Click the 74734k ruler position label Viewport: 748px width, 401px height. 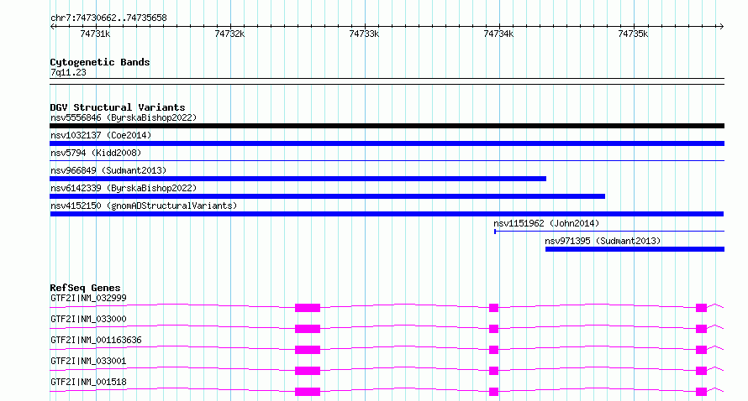coord(498,34)
